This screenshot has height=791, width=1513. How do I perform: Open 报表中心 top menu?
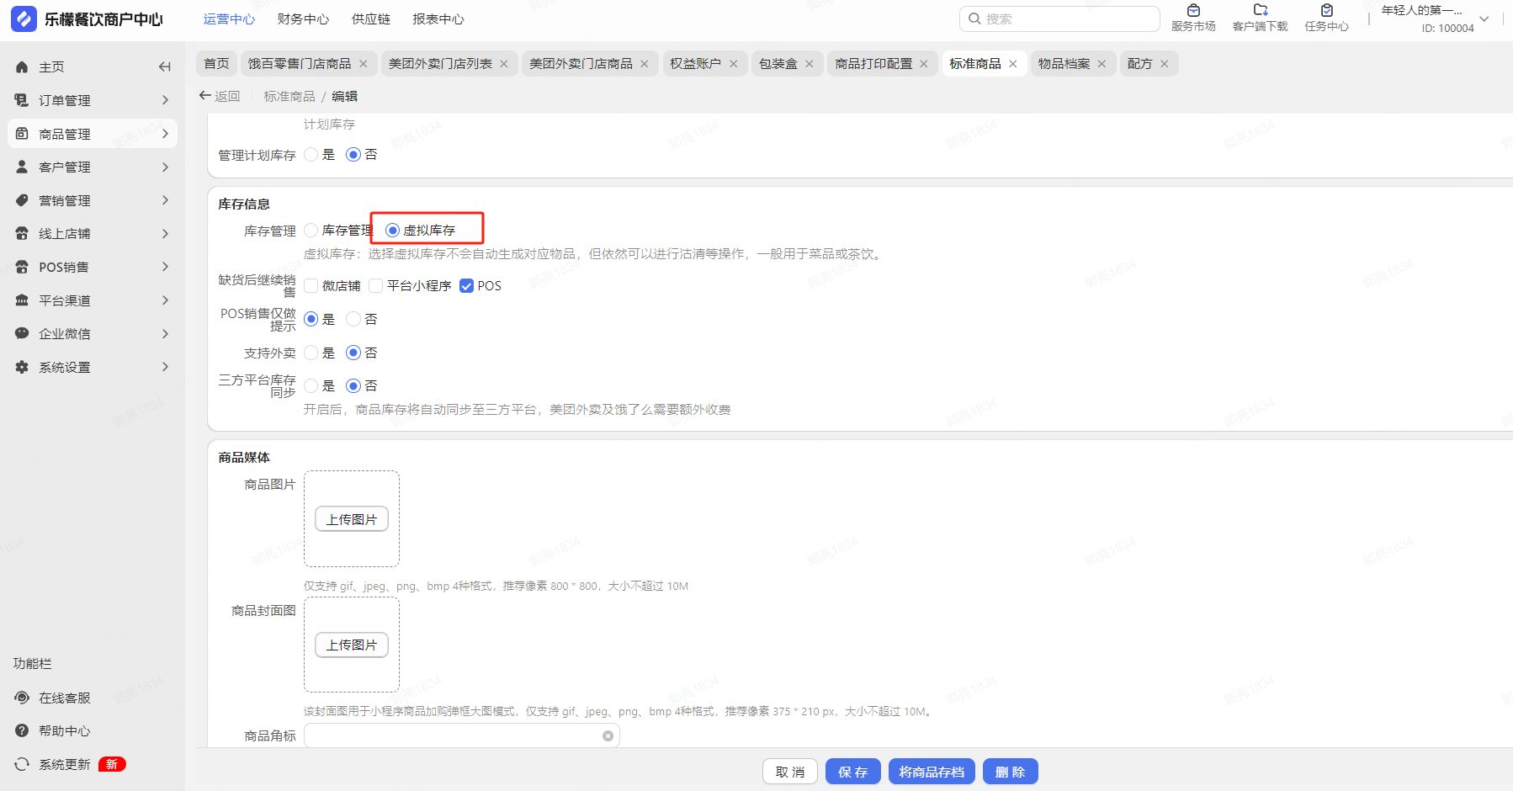click(438, 19)
